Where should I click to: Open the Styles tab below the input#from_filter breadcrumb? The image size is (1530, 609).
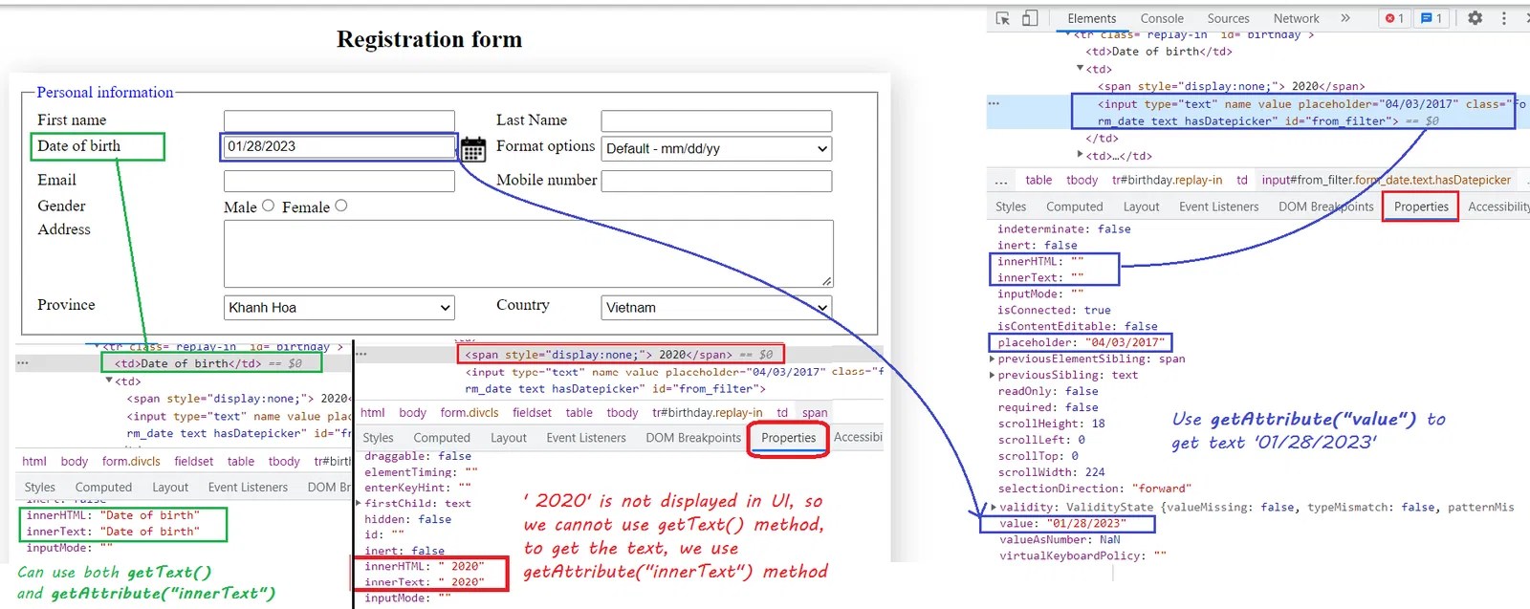(1011, 207)
